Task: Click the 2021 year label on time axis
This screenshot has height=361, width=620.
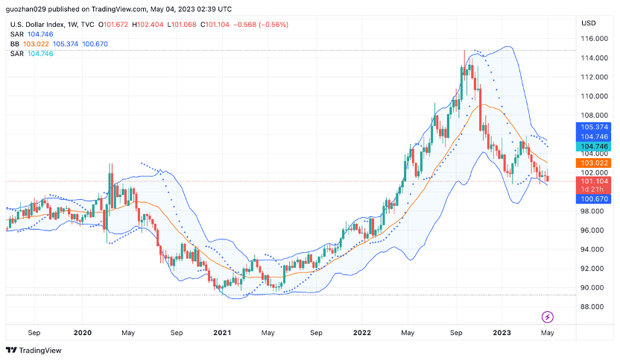Action: point(222,333)
